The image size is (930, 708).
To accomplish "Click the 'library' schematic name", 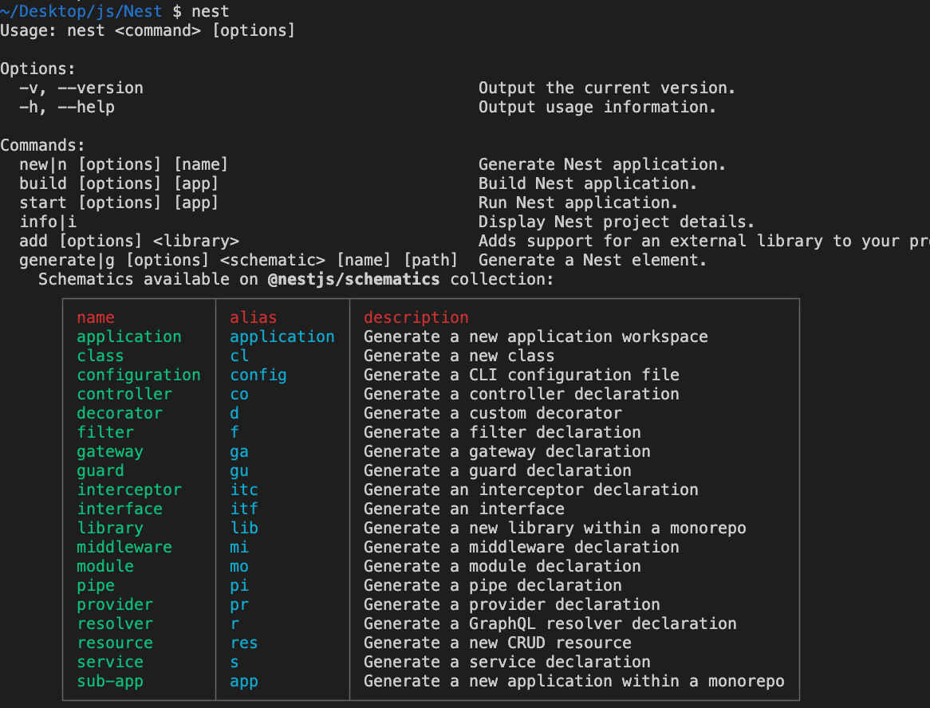I will click(x=110, y=528).
